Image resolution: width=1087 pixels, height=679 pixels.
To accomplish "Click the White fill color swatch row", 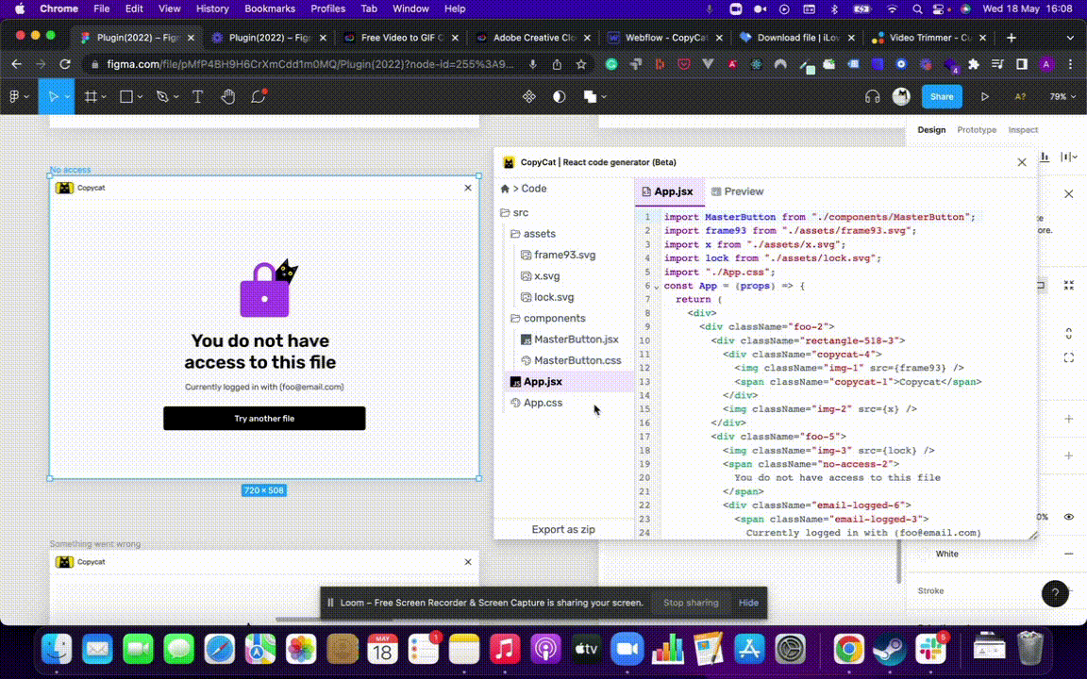I will [947, 555].
